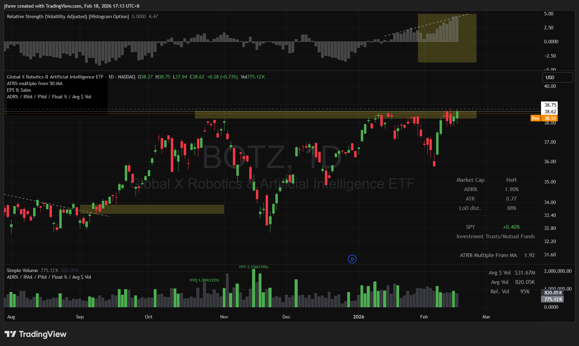The height and width of the screenshot is (346, 579).
Task: Click the Vol775.12K legend value
Action: pyautogui.click(x=253, y=77)
